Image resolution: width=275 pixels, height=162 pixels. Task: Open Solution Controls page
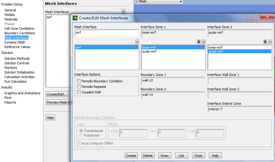click(x=17, y=63)
